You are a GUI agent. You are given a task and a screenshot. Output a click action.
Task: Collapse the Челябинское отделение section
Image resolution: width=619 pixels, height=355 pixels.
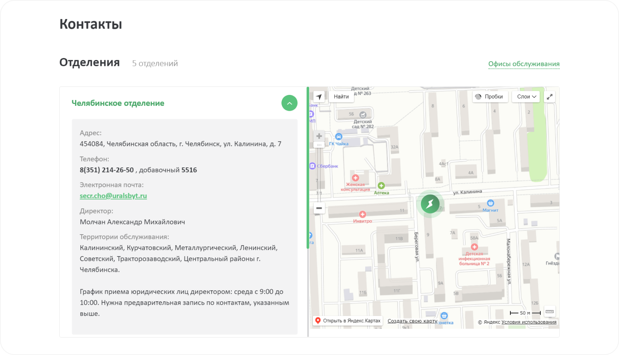point(289,103)
